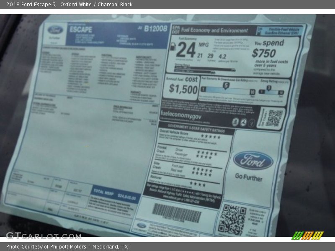The image size is (335, 251).
Task: Click the large Ford oval logo above Go Further
Action: coord(253,160)
